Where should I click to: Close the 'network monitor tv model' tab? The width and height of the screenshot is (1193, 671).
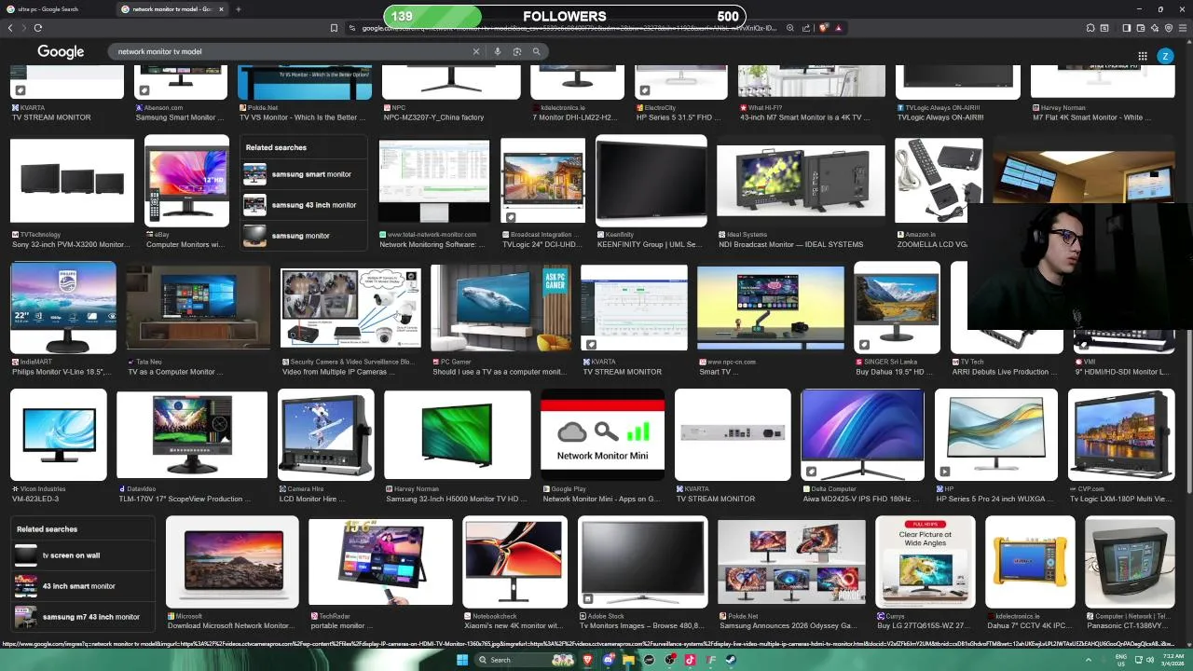221,9
